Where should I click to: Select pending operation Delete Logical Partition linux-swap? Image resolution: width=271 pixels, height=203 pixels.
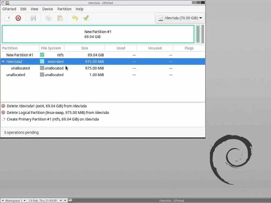(x=103, y=113)
